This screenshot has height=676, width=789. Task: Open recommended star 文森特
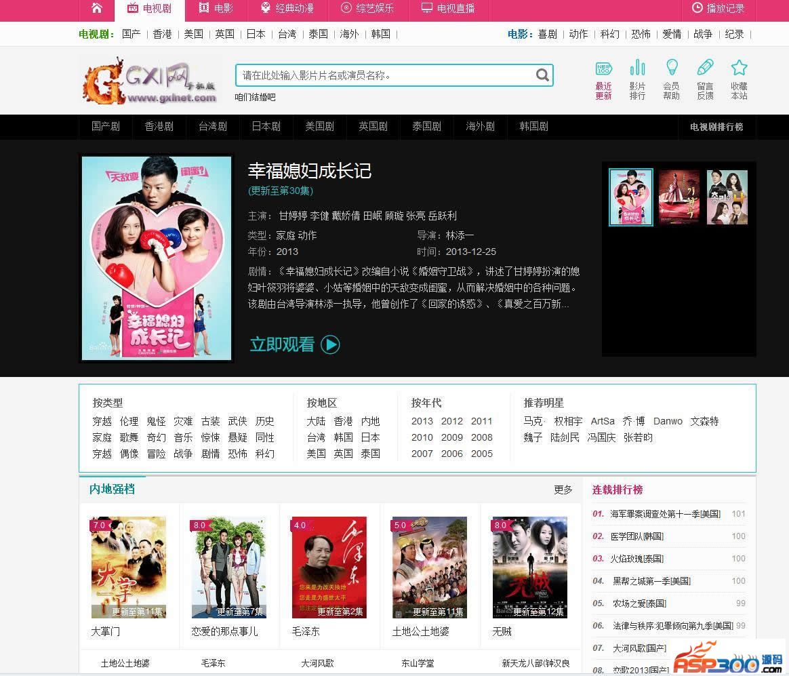pos(704,421)
